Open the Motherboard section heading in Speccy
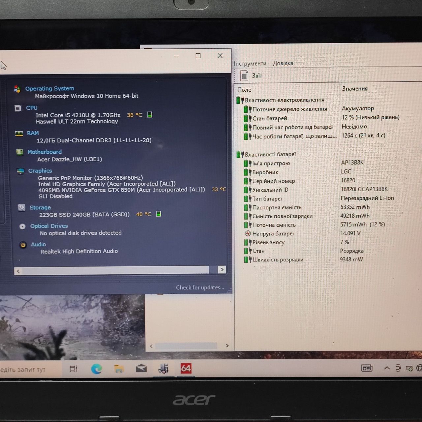The width and height of the screenshot is (422, 422). [45, 152]
